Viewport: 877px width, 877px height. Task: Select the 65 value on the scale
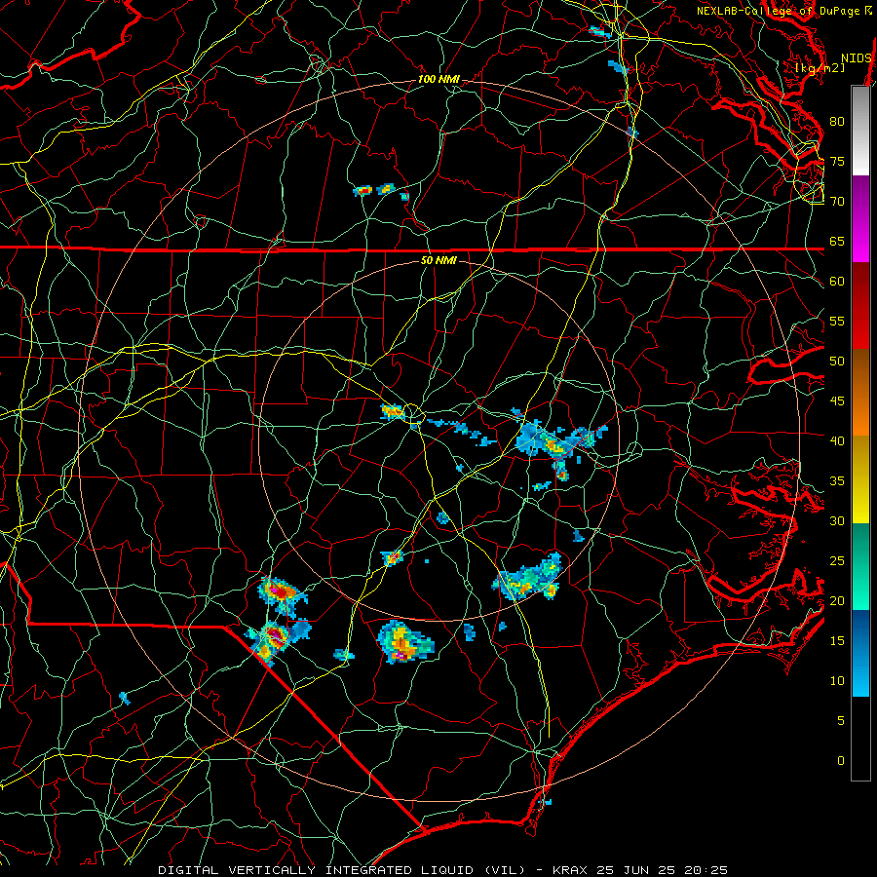(837, 241)
